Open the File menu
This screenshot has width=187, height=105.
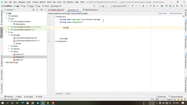pos(6,2)
